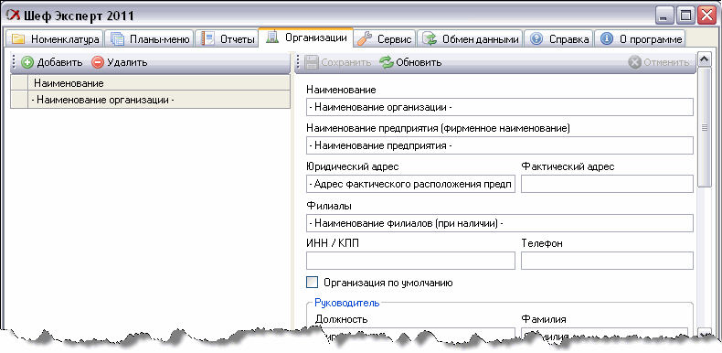Image resolution: width=722 pixels, height=353 pixels.
Task: Click the Сохранить button label
Action: pos(345,63)
